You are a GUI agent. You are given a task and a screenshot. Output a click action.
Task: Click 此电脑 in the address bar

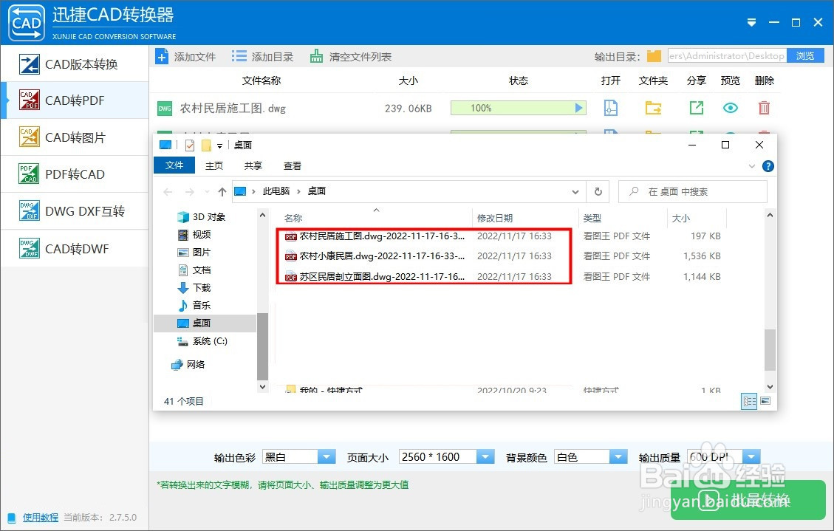[276, 191]
